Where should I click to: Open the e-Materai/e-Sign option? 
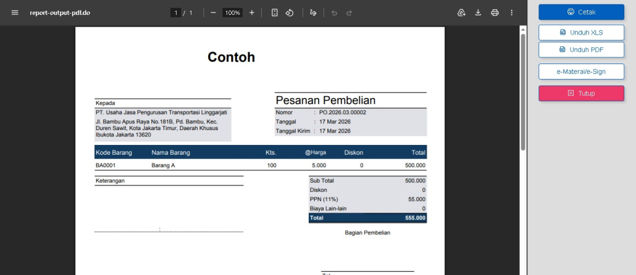(x=581, y=72)
